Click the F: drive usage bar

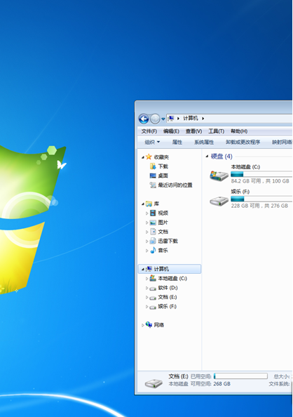(261, 199)
